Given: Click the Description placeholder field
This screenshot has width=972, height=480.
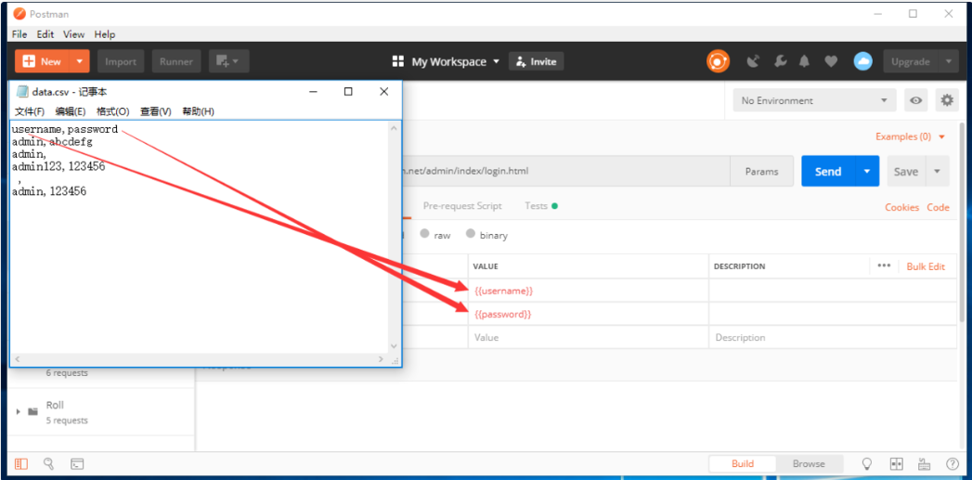Looking at the screenshot, I should point(833,337).
